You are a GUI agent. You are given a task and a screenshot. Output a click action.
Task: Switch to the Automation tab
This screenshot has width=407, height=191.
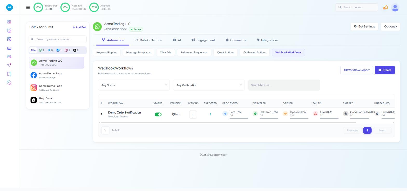[113, 40]
